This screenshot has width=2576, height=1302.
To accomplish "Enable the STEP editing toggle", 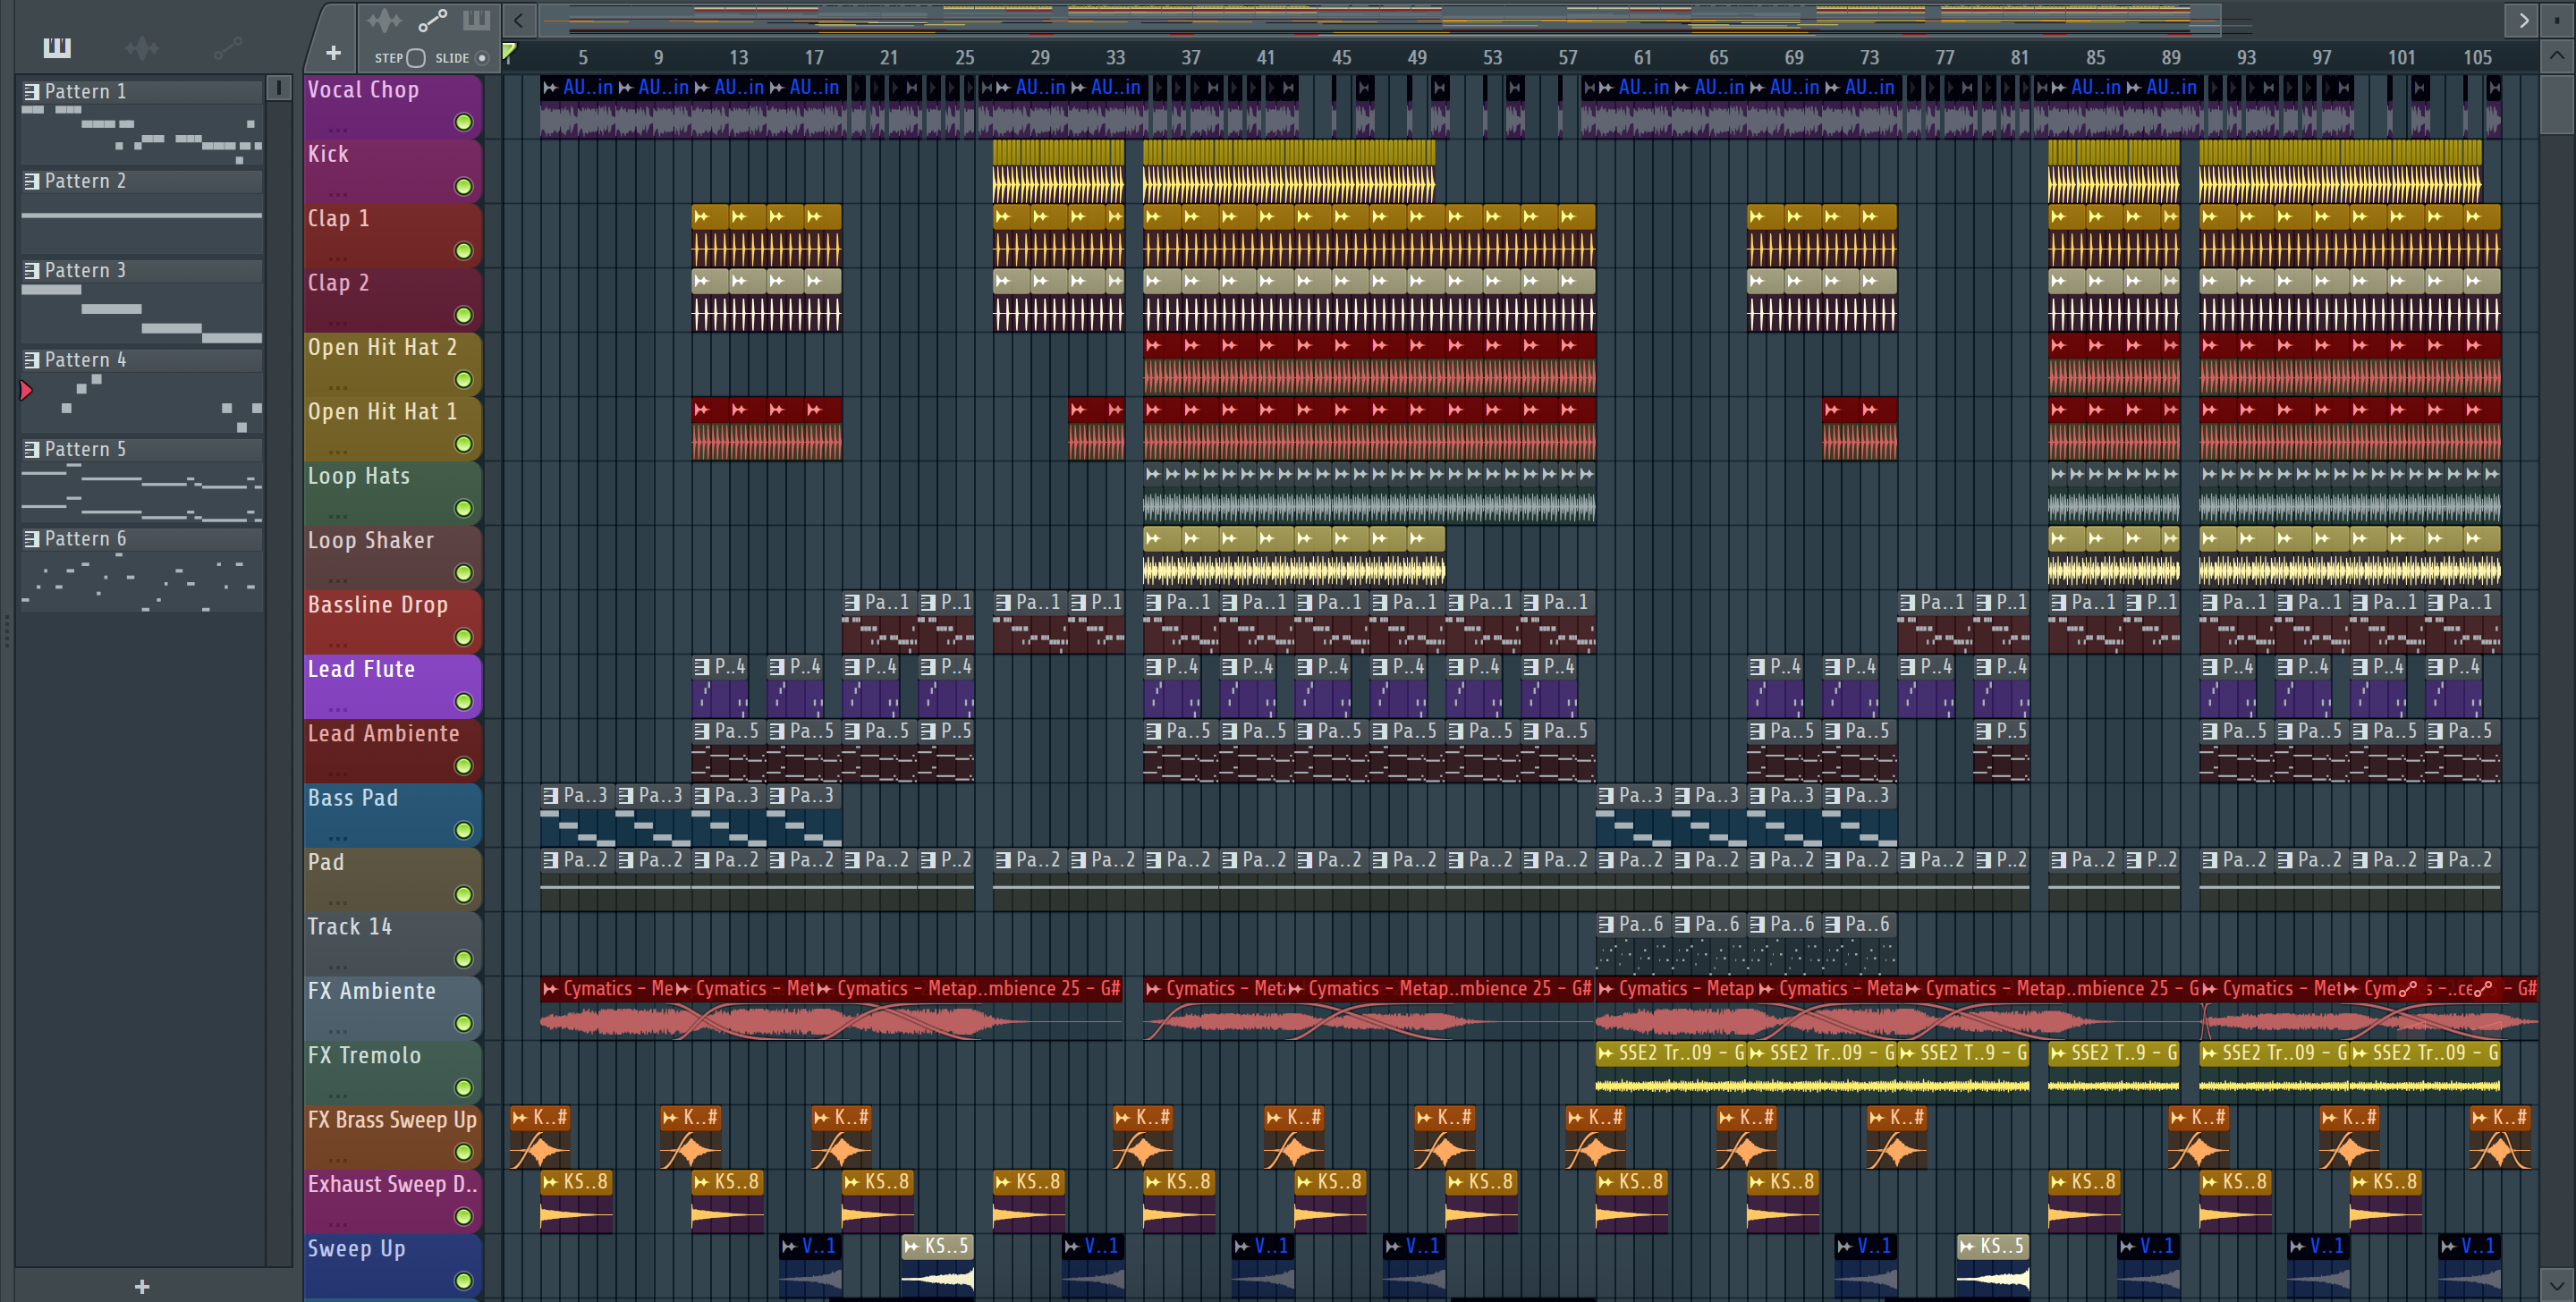I will [x=416, y=58].
